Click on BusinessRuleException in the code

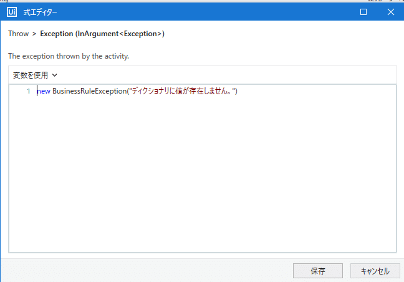click(89, 91)
